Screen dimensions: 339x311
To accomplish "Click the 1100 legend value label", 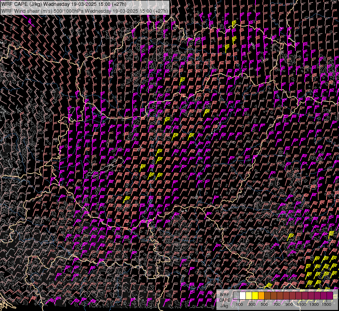I will [302, 304].
